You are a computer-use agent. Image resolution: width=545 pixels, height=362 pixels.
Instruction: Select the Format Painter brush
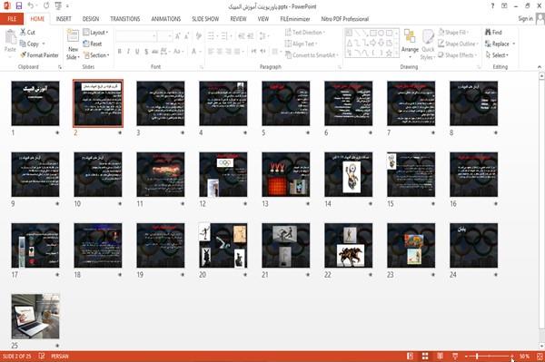pyautogui.click(x=23, y=54)
